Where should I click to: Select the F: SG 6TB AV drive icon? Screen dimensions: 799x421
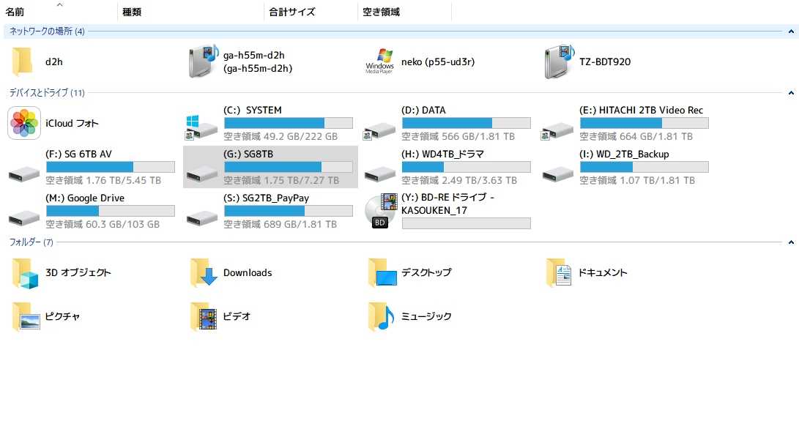(24, 174)
